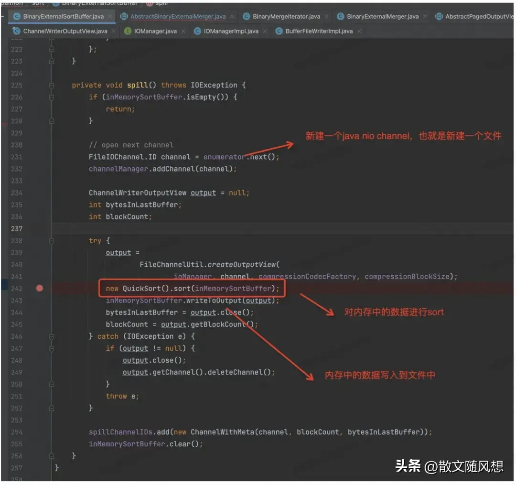Click writeToOutput call on line 243
516x485 pixels.
214,301
